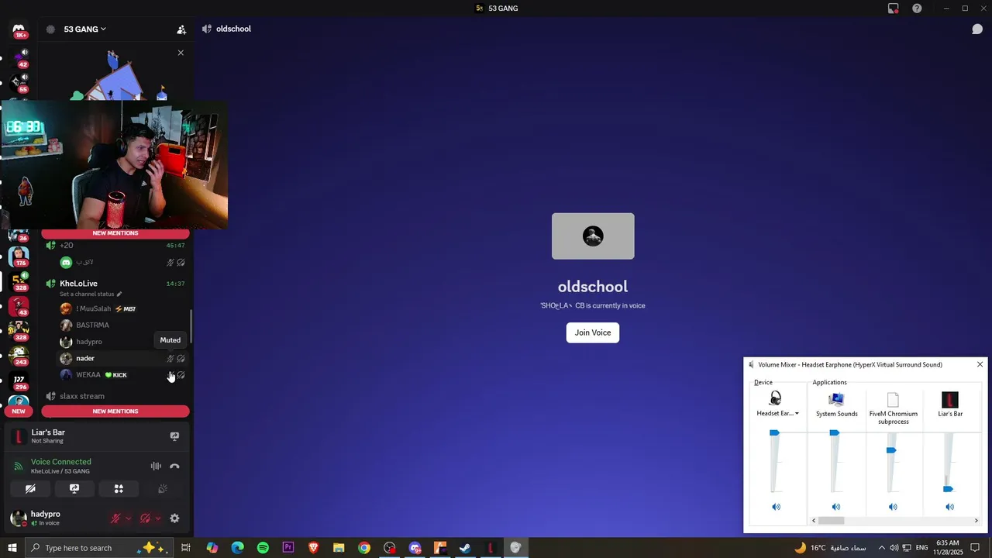Open the Discord inbox icon in title bar

coord(894,9)
